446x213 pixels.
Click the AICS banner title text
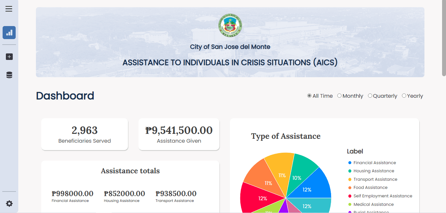(230, 63)
